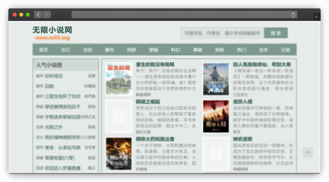Image resolution: width=329 pixels, height=182 pixels.
Task: Switch to the 悬疑 category
Action: pyautogui.click(x=198, y=50)
